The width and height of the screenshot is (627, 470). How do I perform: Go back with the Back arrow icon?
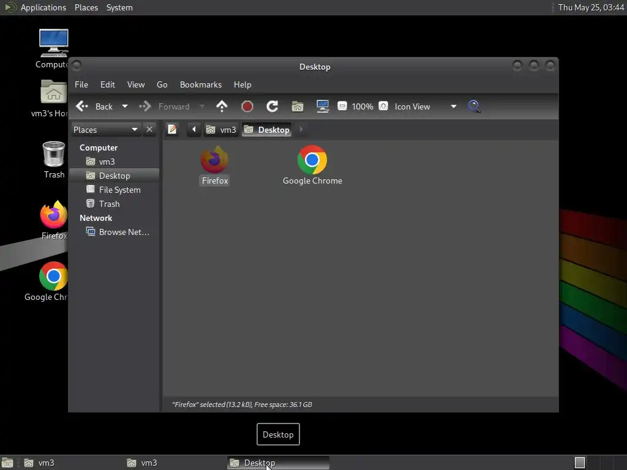[x=82, y=106]
